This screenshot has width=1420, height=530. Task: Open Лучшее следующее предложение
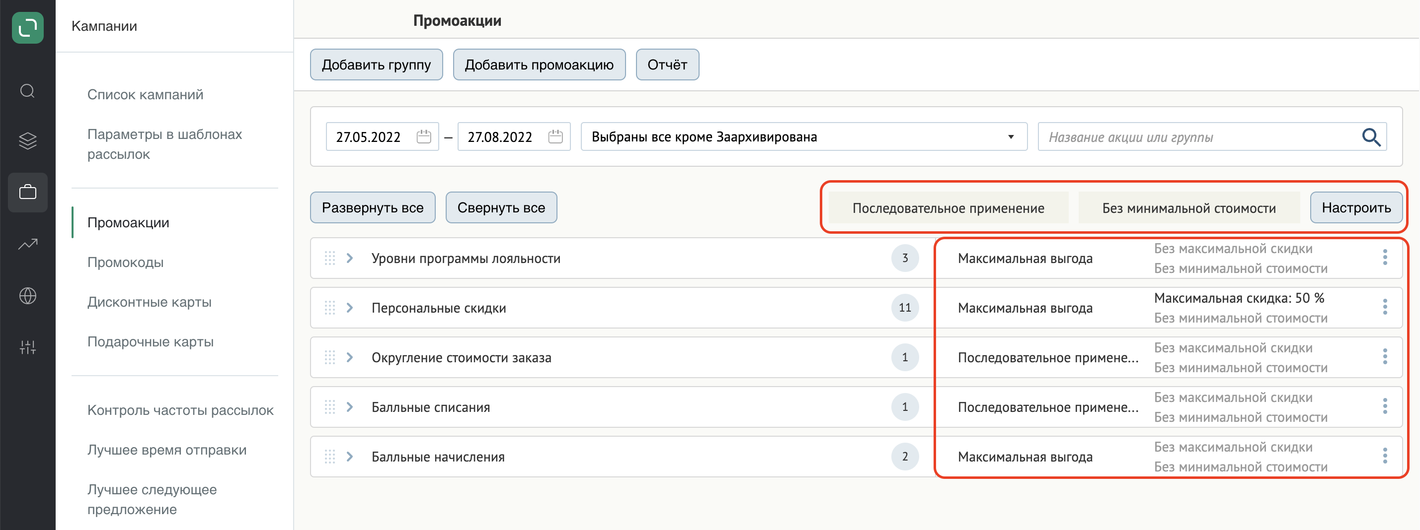pos(152,499)
